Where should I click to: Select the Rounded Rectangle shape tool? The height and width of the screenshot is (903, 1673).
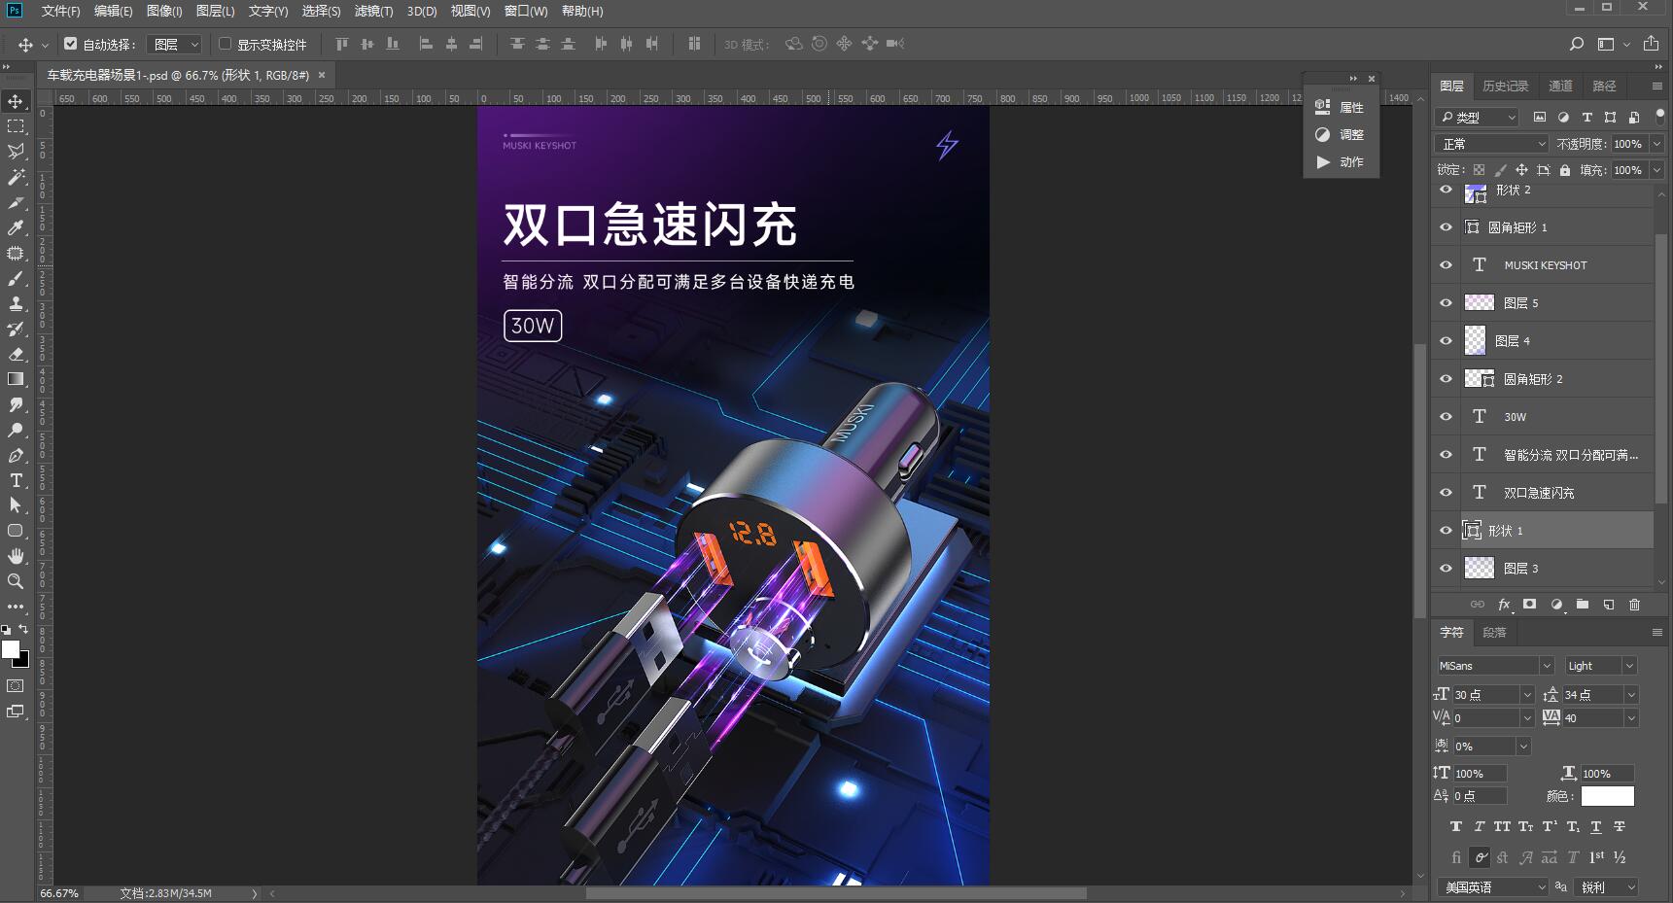pyautogui.click(x=16, y=531)
